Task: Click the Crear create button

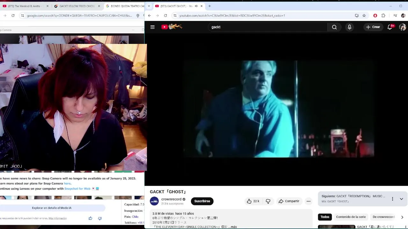Action: [373, 27]
